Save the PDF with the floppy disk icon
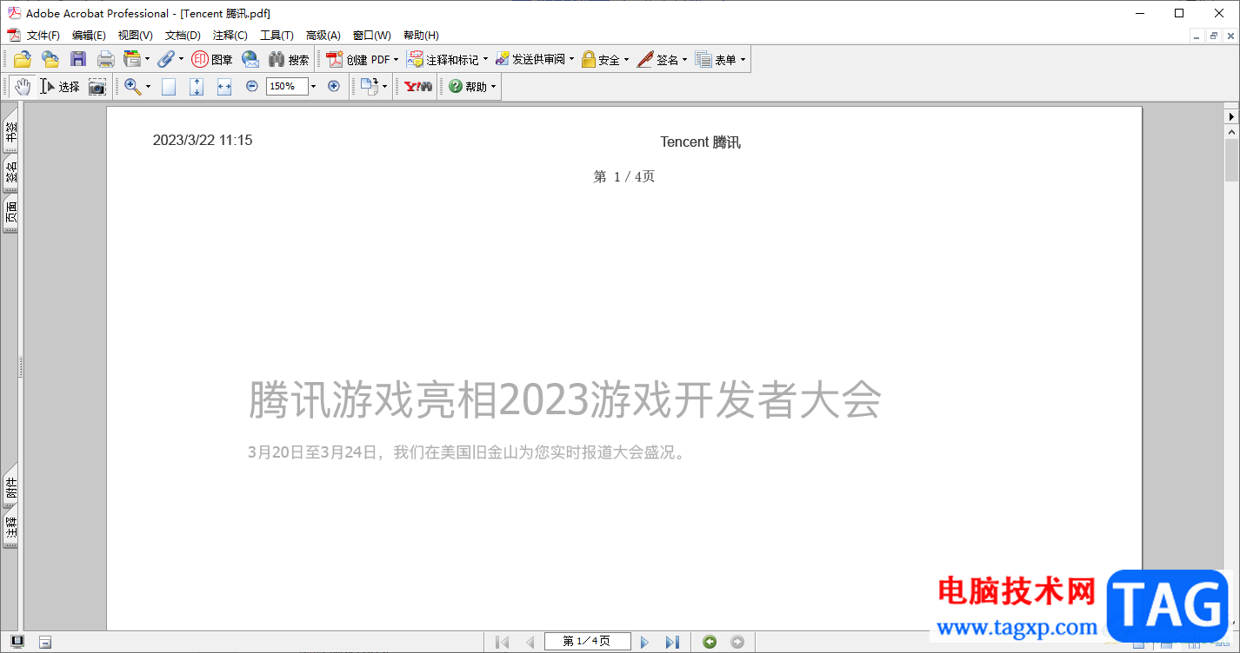Screen dimensions: 1240x653 point(78,59)
